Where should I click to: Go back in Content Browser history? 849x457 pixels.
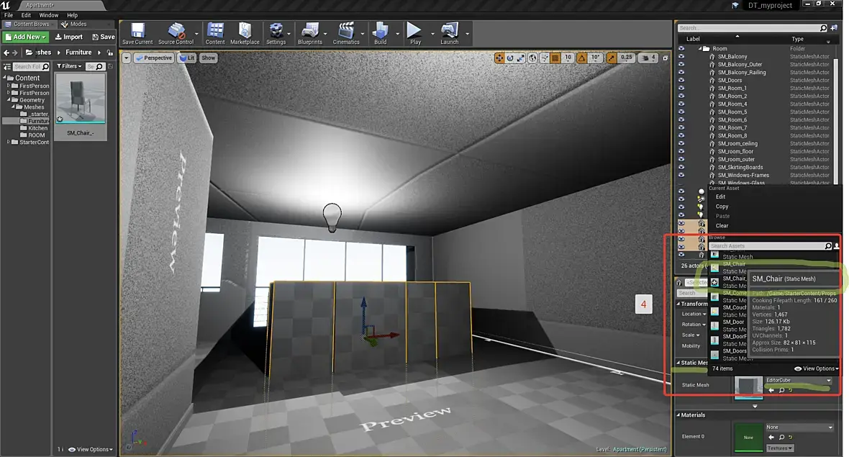(6, 53)
